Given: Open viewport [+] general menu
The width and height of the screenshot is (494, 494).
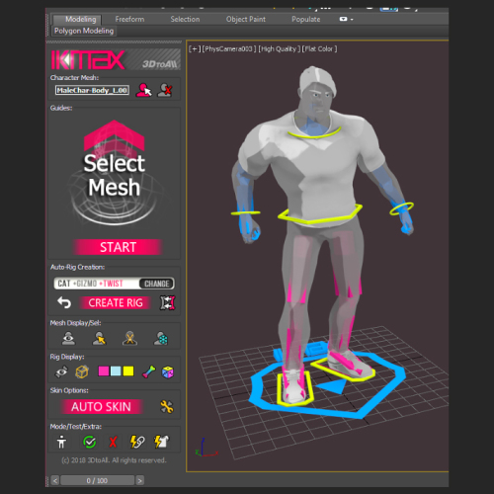Looking at the screenshot, I should click(x=195, y=49).
